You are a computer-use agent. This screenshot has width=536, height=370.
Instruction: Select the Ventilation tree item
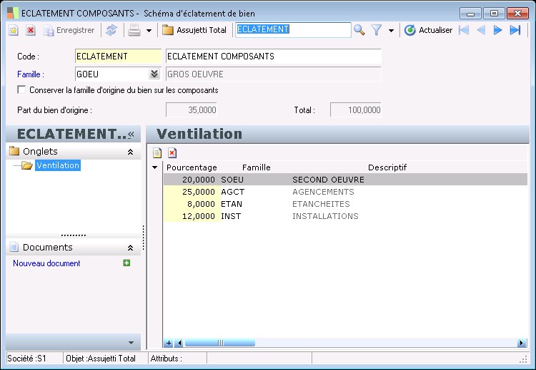58,165
